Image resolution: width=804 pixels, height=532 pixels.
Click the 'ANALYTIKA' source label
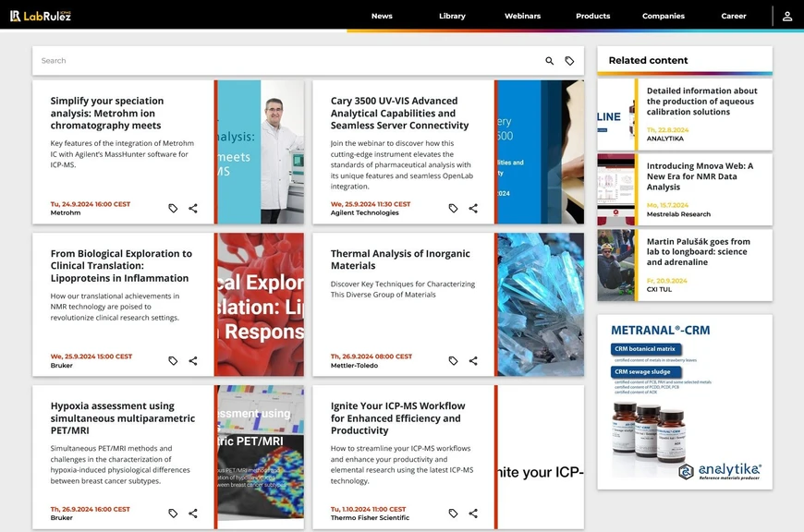pyautogui.click(x=665, y=139)
